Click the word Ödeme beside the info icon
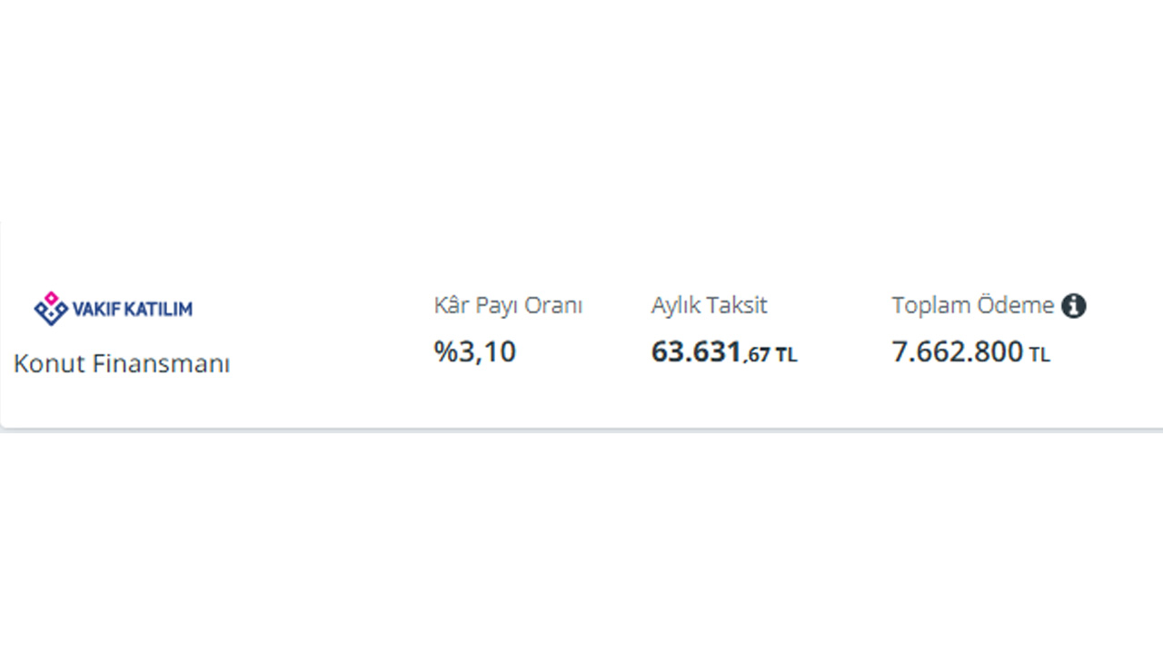 pos(1016,306)
